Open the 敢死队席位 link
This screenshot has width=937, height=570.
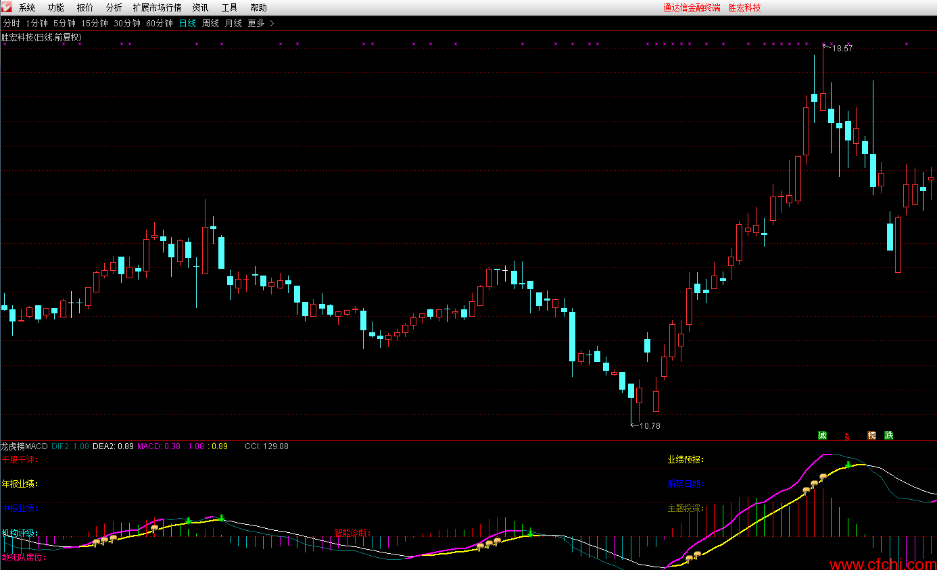[24, 558]
